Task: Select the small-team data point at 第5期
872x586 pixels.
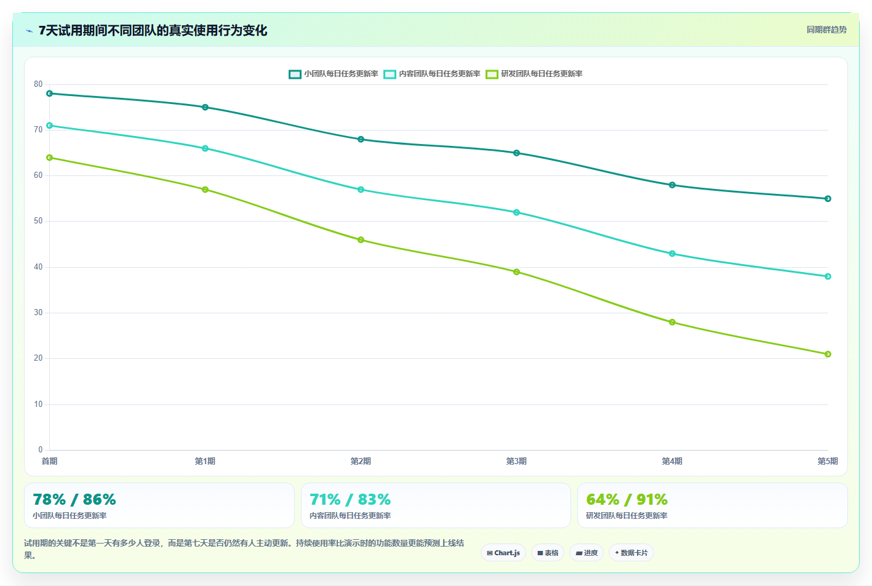Action: point(828,198)
